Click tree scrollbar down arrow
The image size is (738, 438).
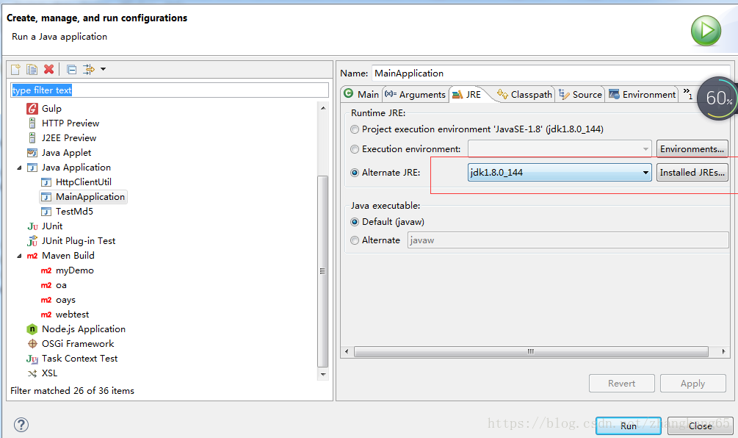click(323, 374)
